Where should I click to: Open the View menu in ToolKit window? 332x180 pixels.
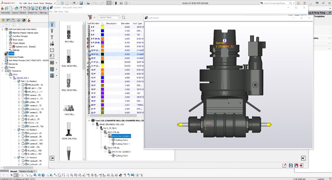(x=60, y=12)
